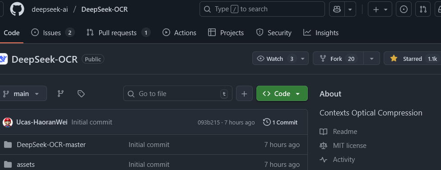
Task: Switch to the Issues tab
Action: (53, 33)
